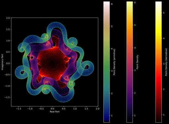This screenshot has width=169, height=124.
Task: Click the derivative point density colorbar
Action: 158,62
